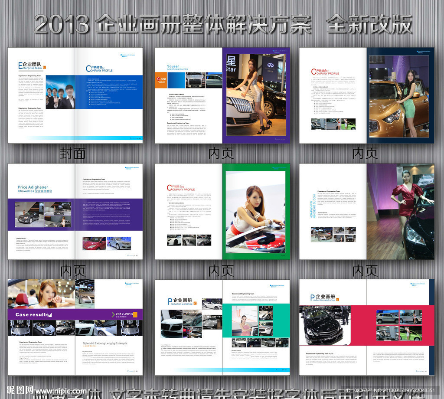444x399 pixels.
Task: Open the black Mercedes photo
Action: (324, 326)
